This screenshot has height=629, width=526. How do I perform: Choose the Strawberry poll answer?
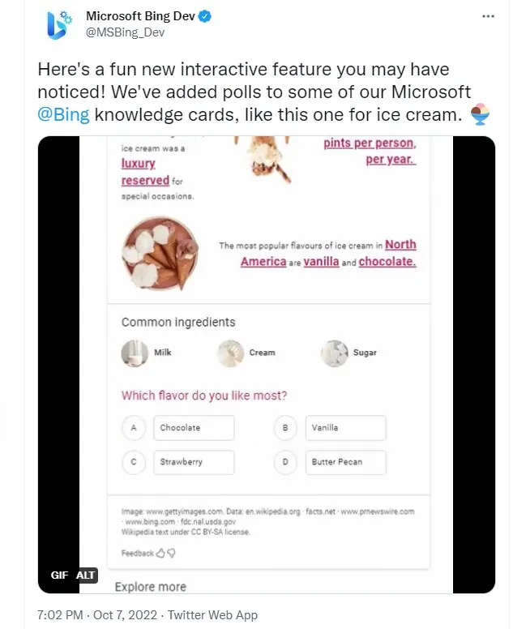pos(194,462)
